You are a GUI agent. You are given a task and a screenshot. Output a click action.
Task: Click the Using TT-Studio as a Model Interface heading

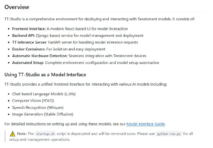pos(45,75)
